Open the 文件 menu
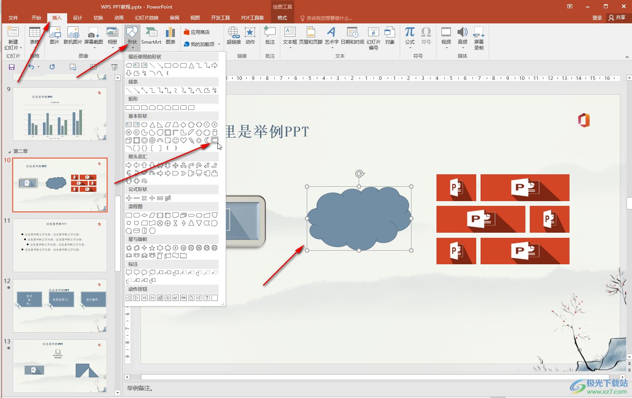This screenshot has height=398, width=632. tap(13, 18)
